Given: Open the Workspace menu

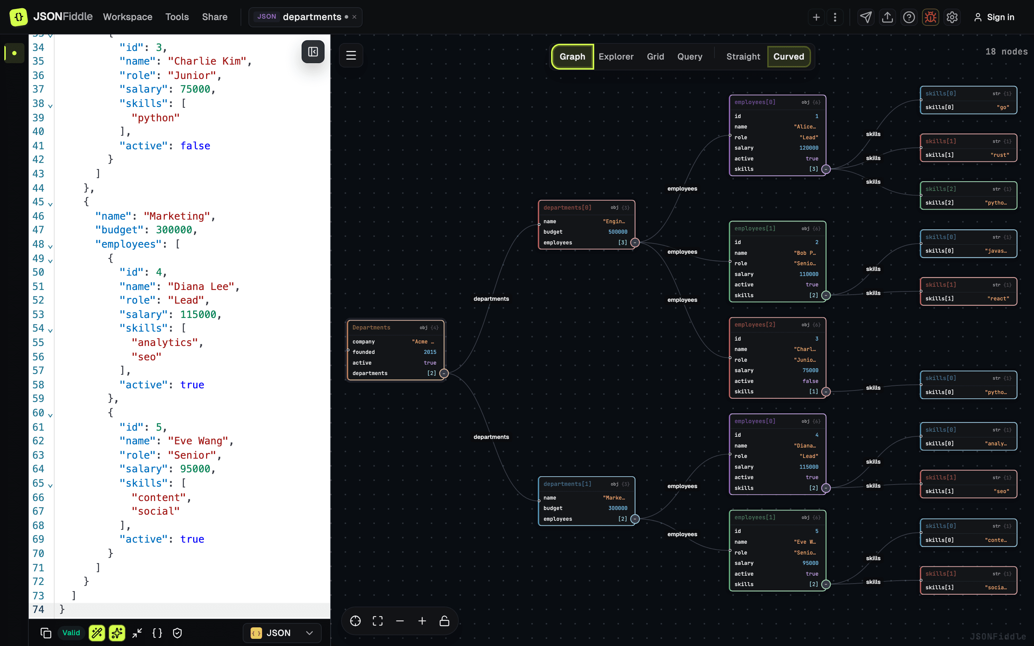Looking at the screenshot, I should tap(127, 17).
